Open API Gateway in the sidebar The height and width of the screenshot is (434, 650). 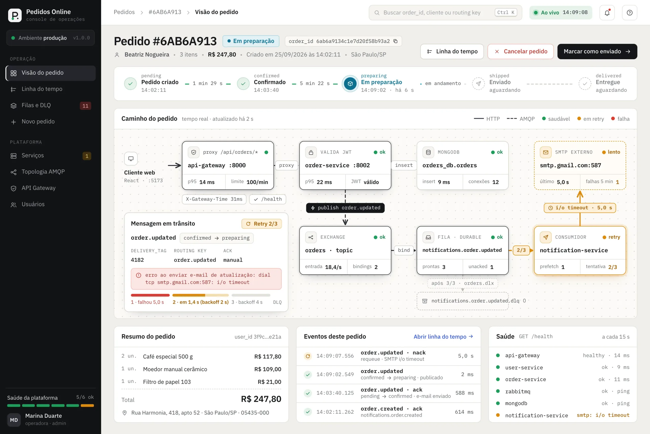[x=51, y=188]
